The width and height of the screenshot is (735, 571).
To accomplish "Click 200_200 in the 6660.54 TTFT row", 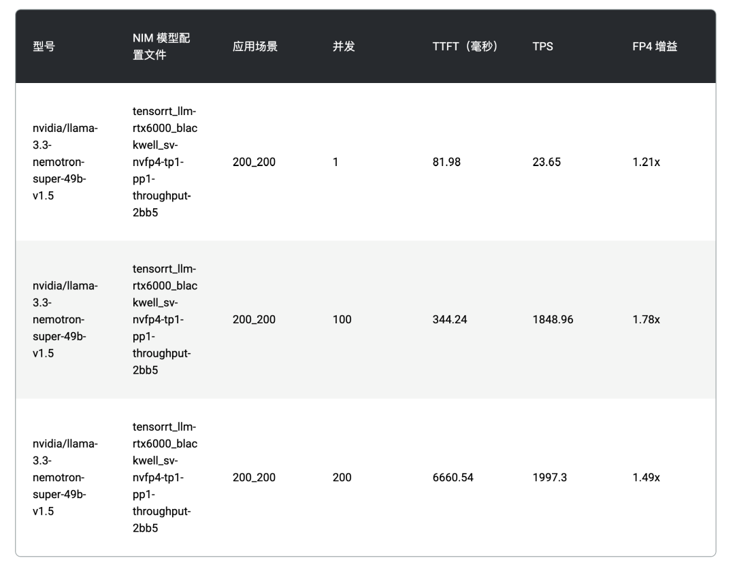I will pos(254,478).
